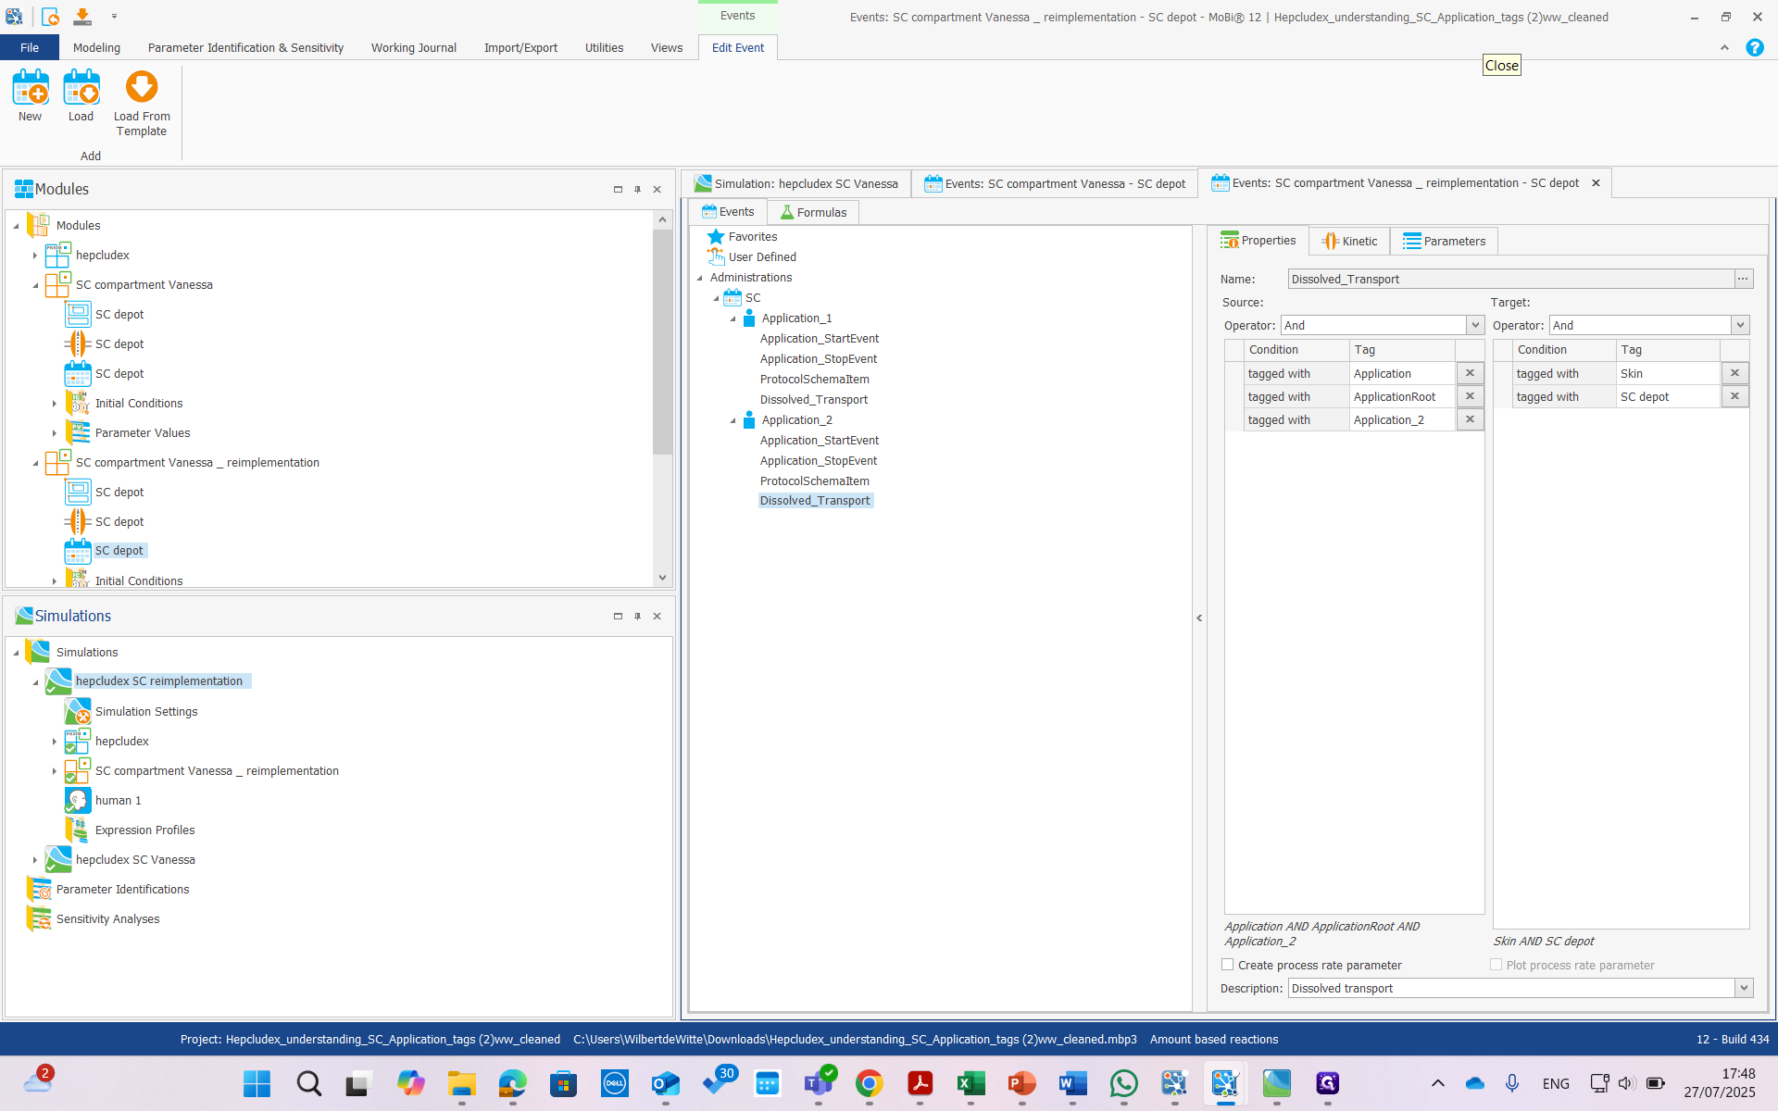Pin the Simulations panel
This screenshot has width=1778, height=1111.
click(637, 616)
